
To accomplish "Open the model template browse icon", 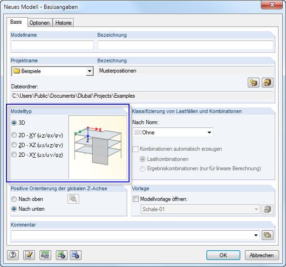I will [267, 209].
